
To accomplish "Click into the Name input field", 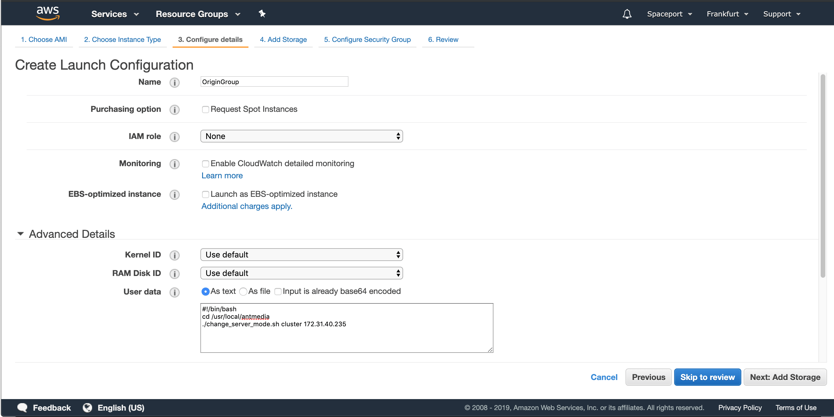I will tap(274, 82).
